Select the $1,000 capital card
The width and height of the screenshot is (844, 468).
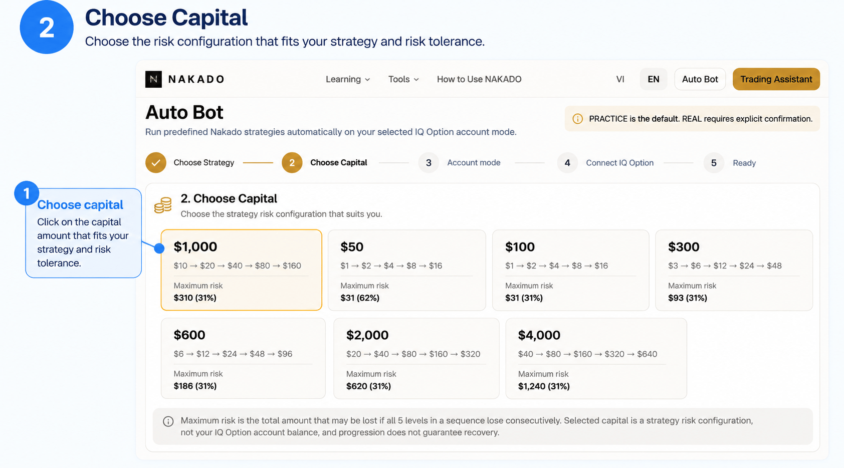pos(242,270)
